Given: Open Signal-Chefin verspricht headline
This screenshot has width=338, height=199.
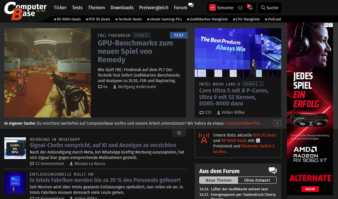Looking at the screenshot, I should pos(103,145).
